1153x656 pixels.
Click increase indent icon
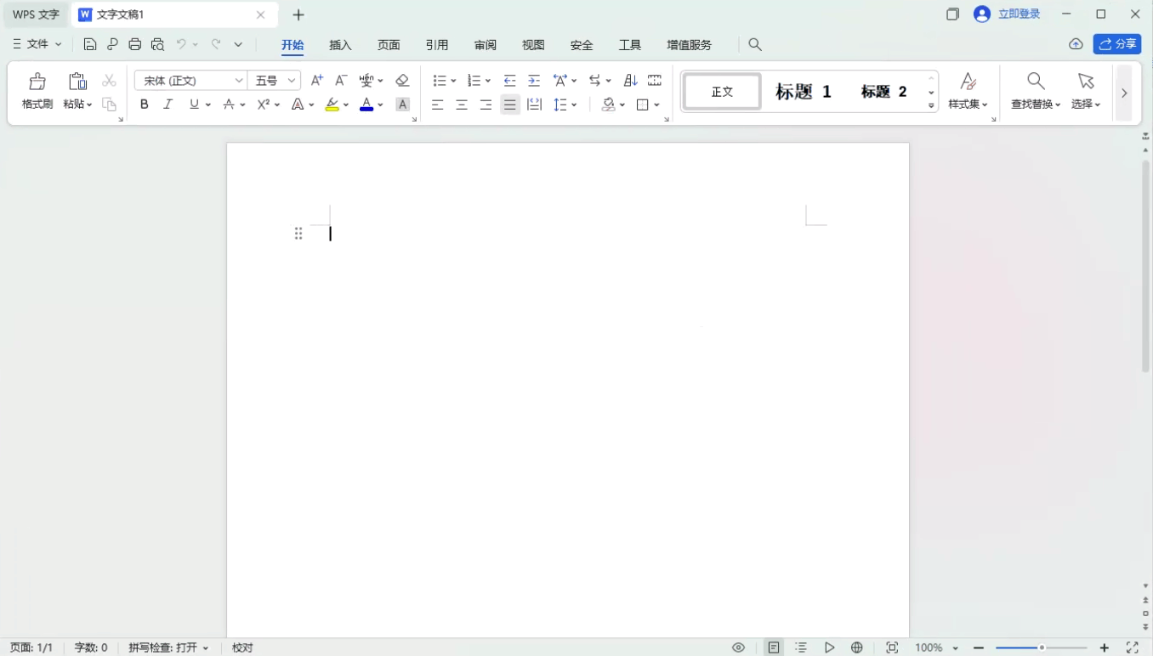(534, 81)
